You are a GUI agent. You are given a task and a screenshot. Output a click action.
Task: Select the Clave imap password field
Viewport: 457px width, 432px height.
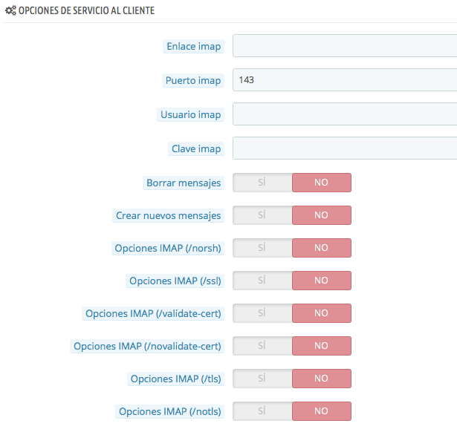click(345, 148)
